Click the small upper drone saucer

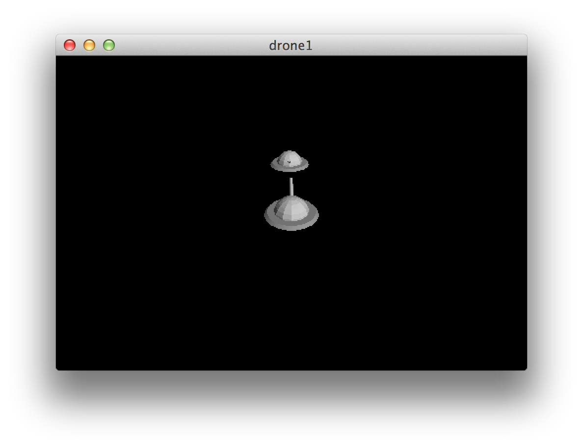[x=290, y=162]
